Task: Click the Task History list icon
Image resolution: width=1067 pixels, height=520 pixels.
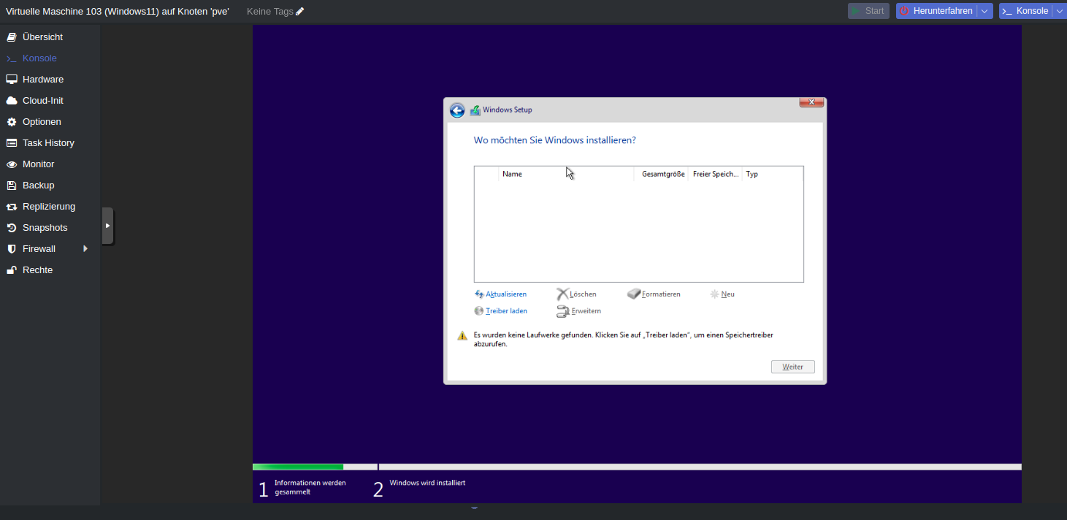Action: pos(12,143)
